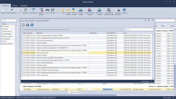Click top arrow of the dialog list scrollbar
Viewport: 176px width, 99px height.
[x=153, y=35]
